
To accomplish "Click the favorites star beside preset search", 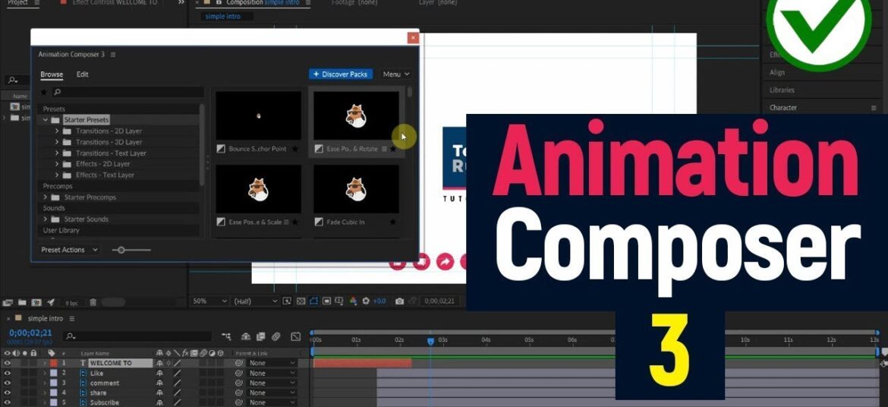I will click(45, 92).
